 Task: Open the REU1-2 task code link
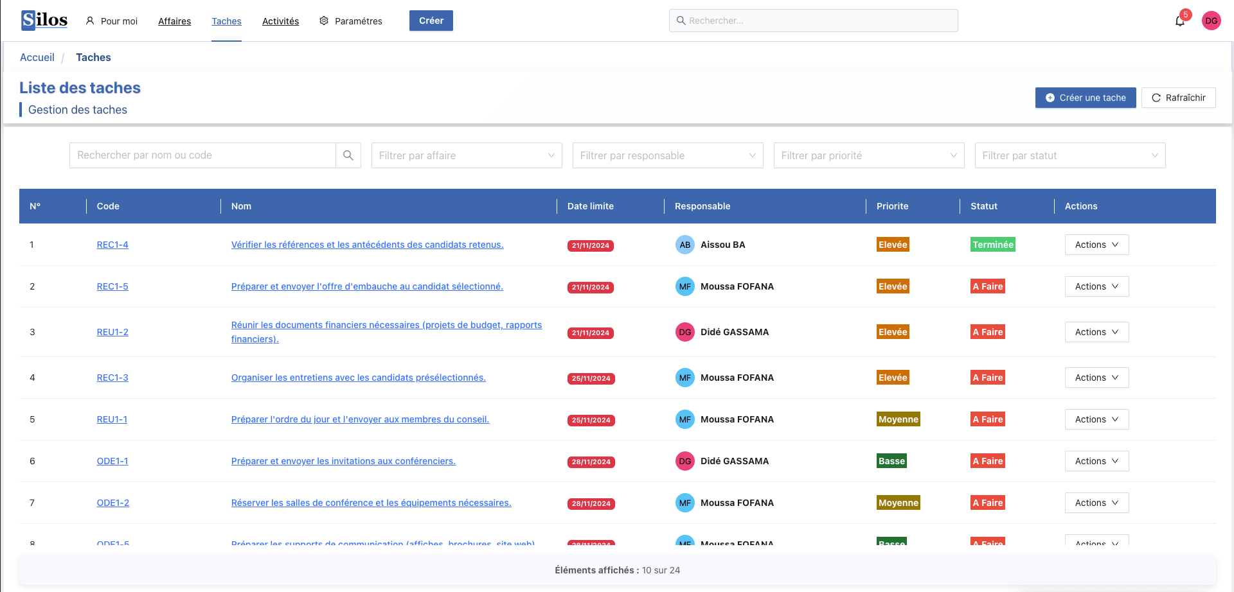pos(112,332)
